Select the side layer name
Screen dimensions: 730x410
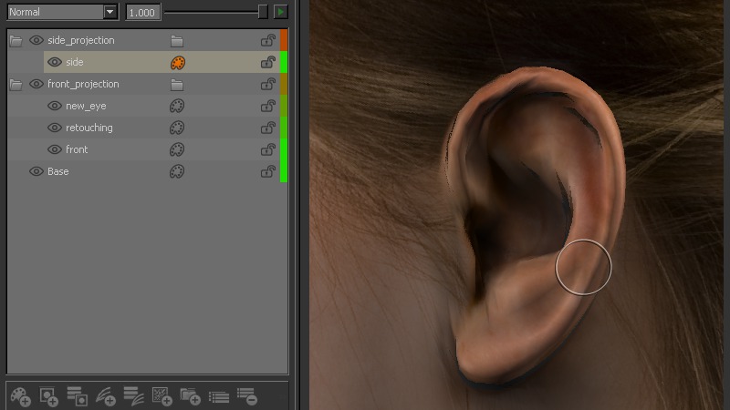click(x=75, y=62)
